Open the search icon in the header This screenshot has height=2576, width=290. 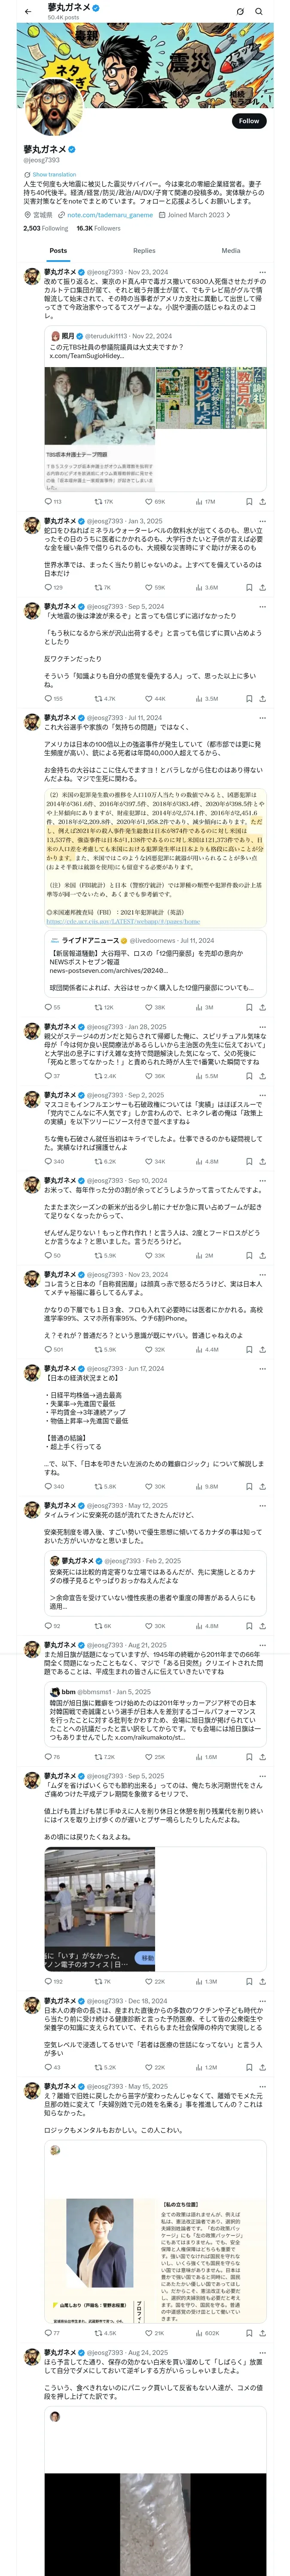259,12
